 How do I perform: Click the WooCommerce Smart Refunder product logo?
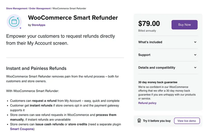point(14,22)
